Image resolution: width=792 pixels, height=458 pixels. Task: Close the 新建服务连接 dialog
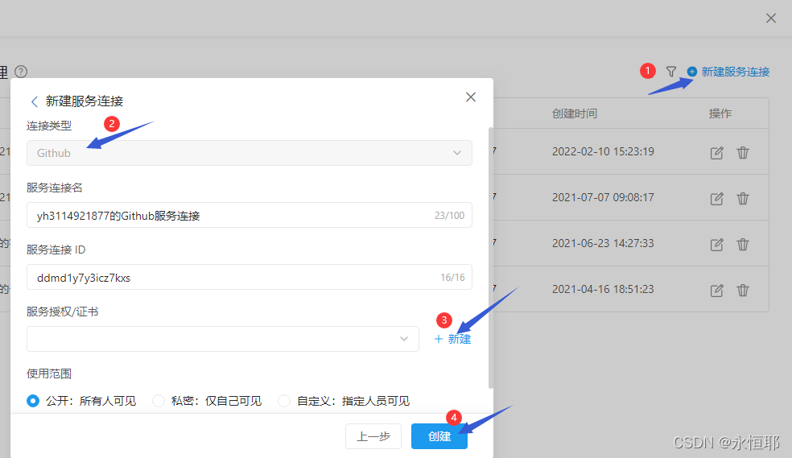coord(470,97)
